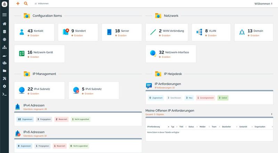This screenshot has height=153, width=278.
Task: Click the orange plus create icon in top bar
Action: click(18, 3)
